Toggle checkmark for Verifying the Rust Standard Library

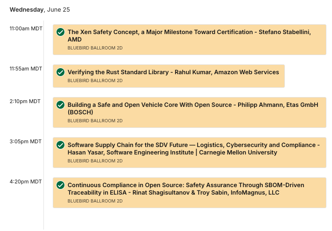60,72
